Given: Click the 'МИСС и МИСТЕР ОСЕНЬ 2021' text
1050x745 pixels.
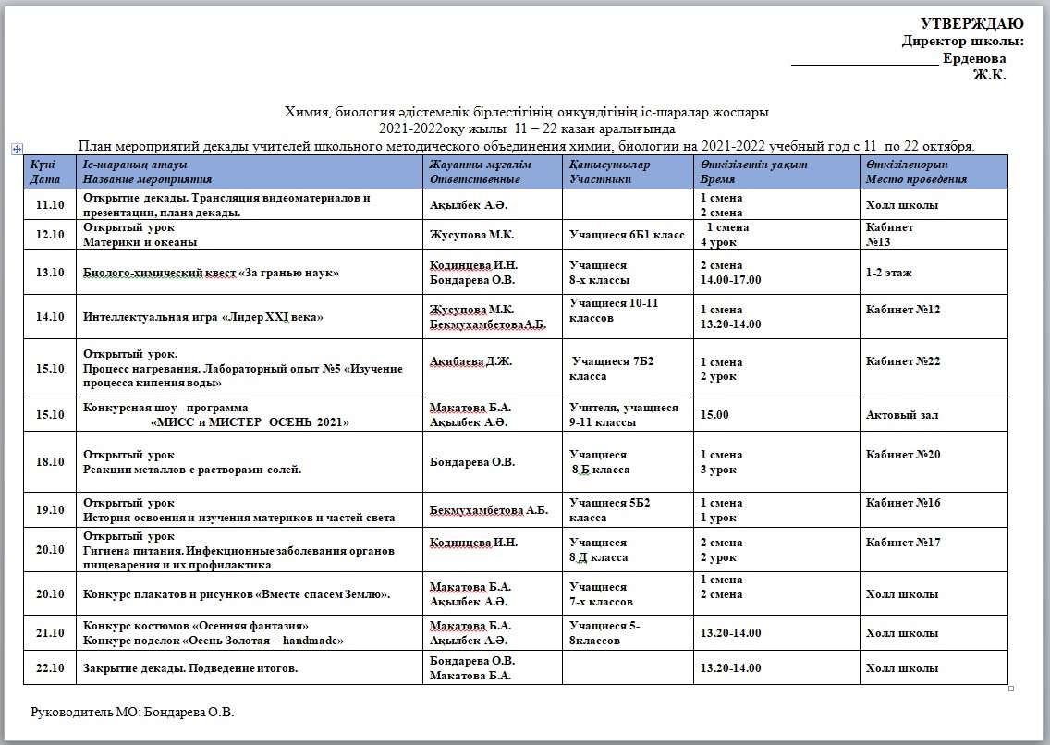Looking at the screenshot, I should pos(250,422).
